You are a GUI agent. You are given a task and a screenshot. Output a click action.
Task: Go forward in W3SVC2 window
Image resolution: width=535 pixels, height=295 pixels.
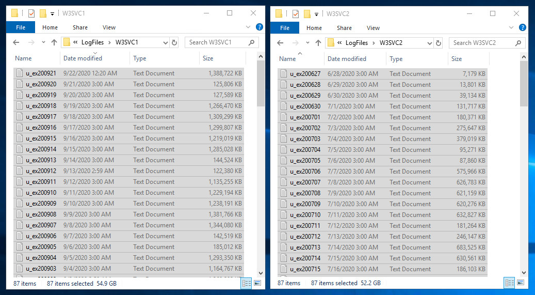pyautogui.click(x=295, y=43)
